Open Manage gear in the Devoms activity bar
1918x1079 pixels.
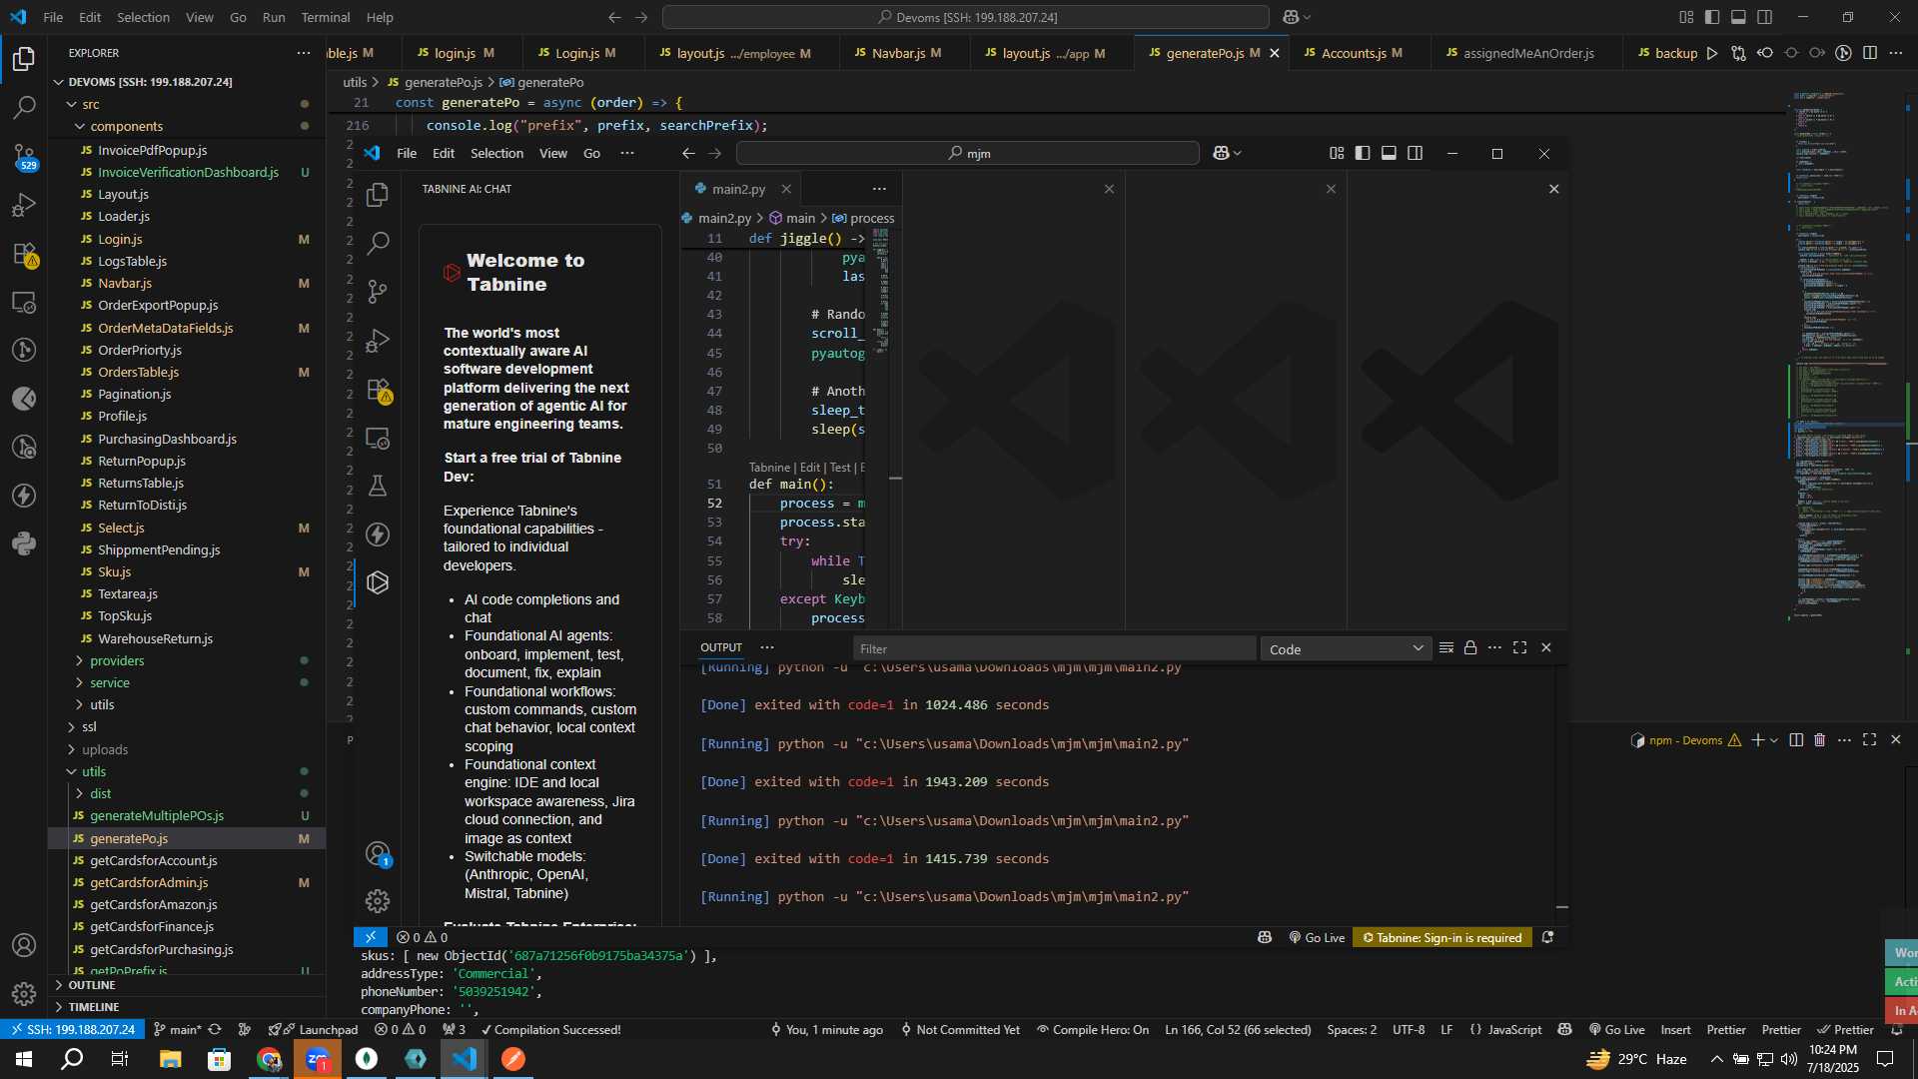(24, 994)
